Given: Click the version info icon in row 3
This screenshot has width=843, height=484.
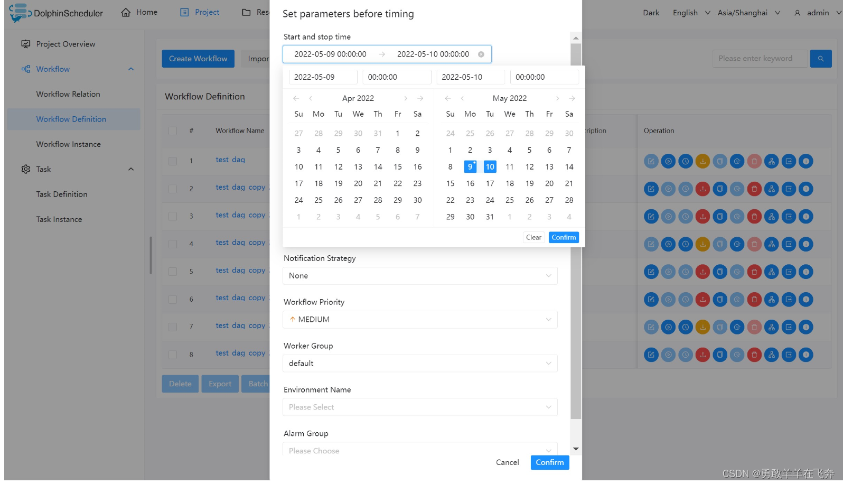Looking at the screenshot, I should pos(806,216).
